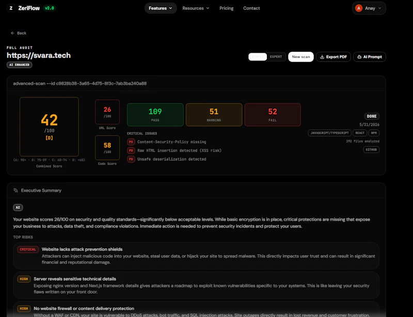Open Server reveals sensitive technical details risk
Image resolution: width=413 pixels, height=317 pixels.
[x=196, y=285]
